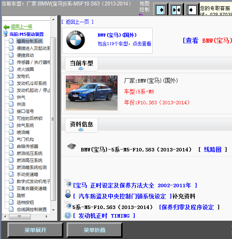Select 数字式发动机电子 entry

coord(33,181)
